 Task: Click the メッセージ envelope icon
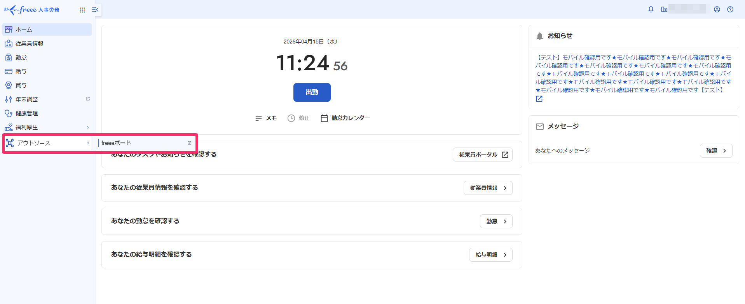540,127
